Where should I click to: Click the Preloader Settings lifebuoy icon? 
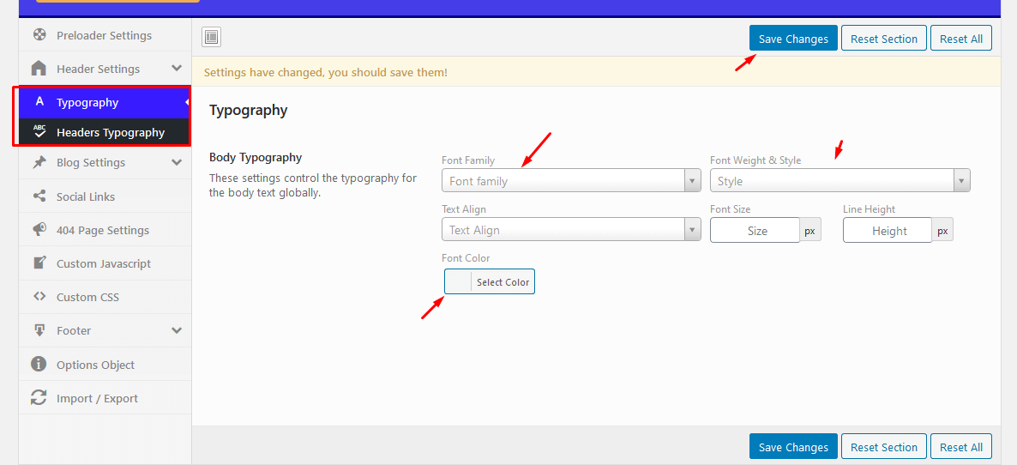(39, 35)
